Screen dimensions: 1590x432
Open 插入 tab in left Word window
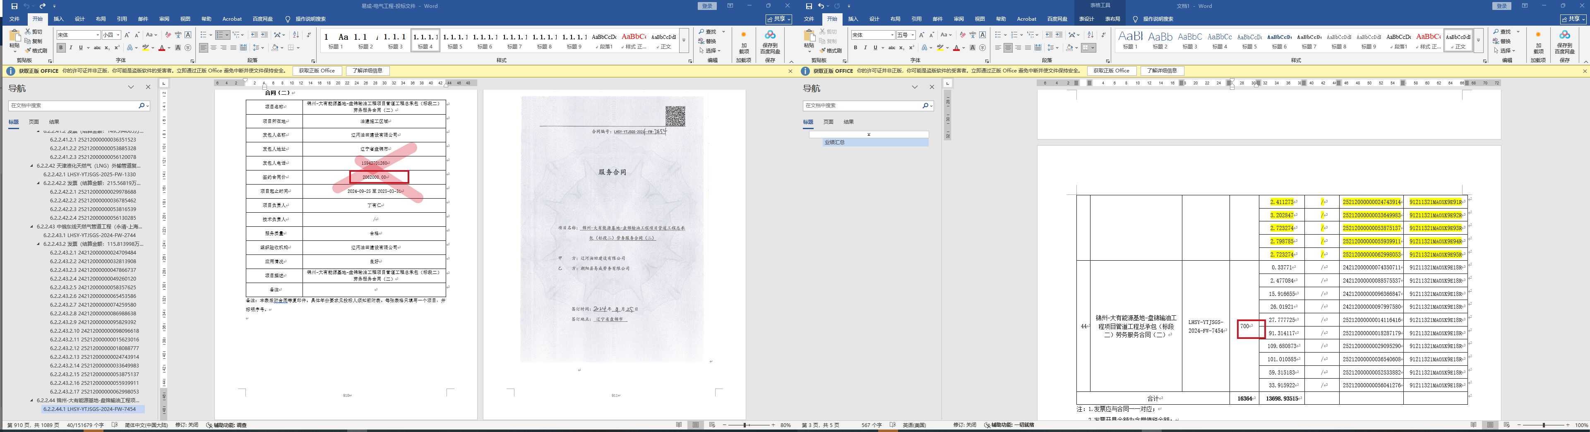tap(59, 19)
